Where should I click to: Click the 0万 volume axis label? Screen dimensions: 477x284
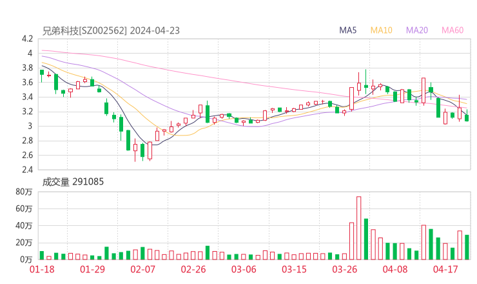tap(26, 259)
